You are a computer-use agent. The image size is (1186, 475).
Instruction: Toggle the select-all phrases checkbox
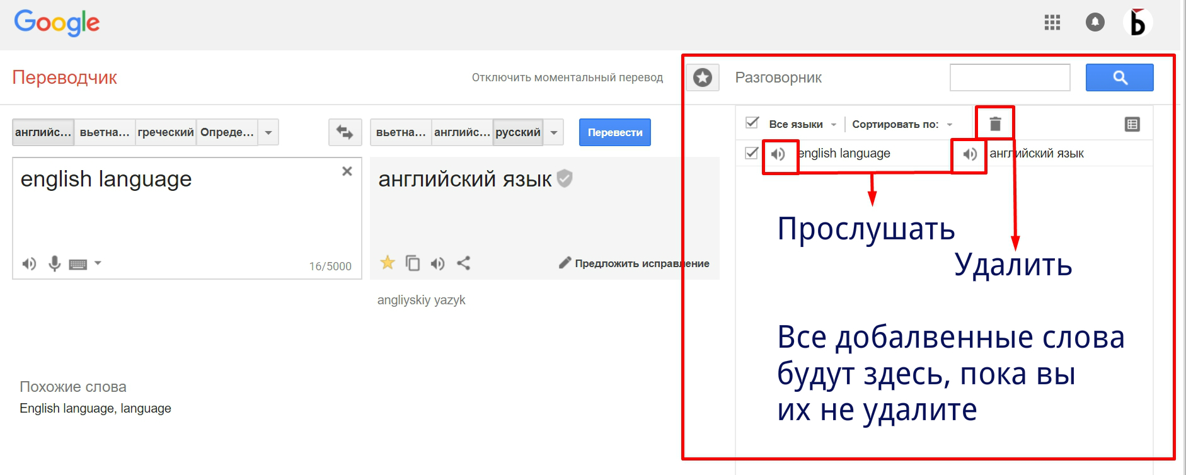click(x=752, y=123)
